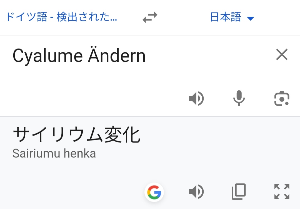This screenshot has width=300, height=209.
Task: Select the romanization word Sairiumu
Action: (36, 154)
